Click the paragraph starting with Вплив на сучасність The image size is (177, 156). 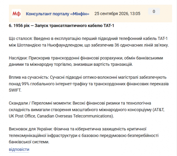click(x=89, y=84)
